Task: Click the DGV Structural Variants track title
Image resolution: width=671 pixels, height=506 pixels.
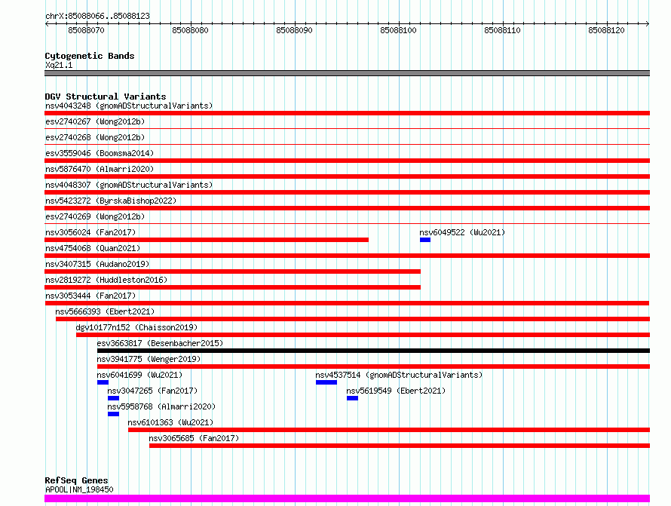Action: coord(106,97)
